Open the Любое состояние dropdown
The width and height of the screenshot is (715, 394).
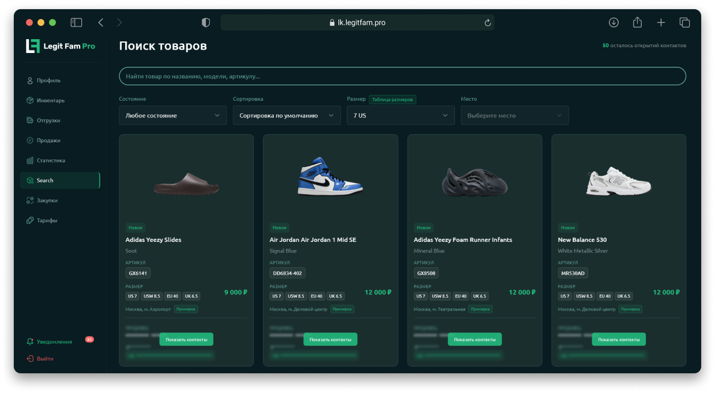click(172, 115)
